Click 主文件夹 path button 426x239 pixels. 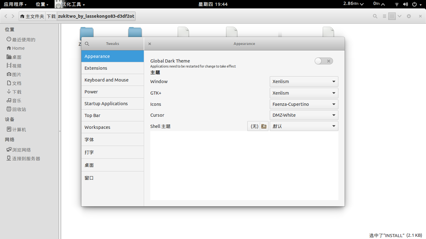click(32, 16)
